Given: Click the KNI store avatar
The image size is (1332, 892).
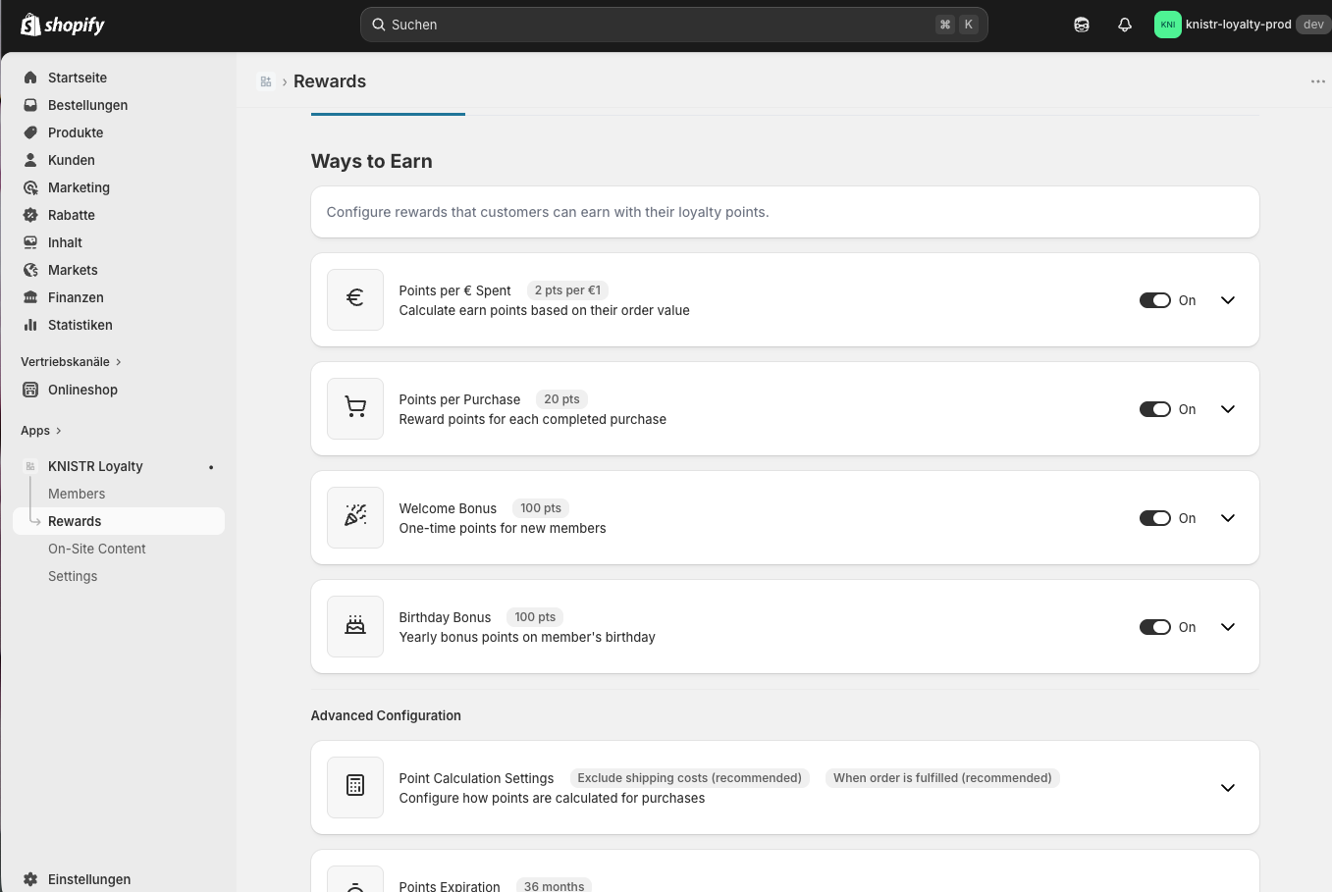Looking at the screenshot, I should (x=1167, y=25).
